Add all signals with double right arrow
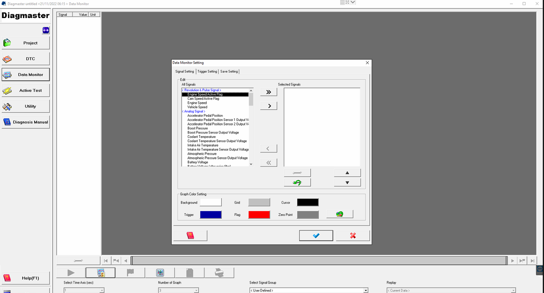The height and width of the screenshot is (293, 544). pos(269,92)
